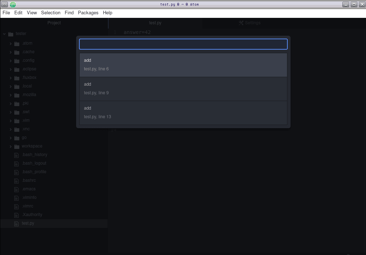Click the .pki folder icon
Image resolution: width=366 pixels, height=255 pixels.
(17, 104)
